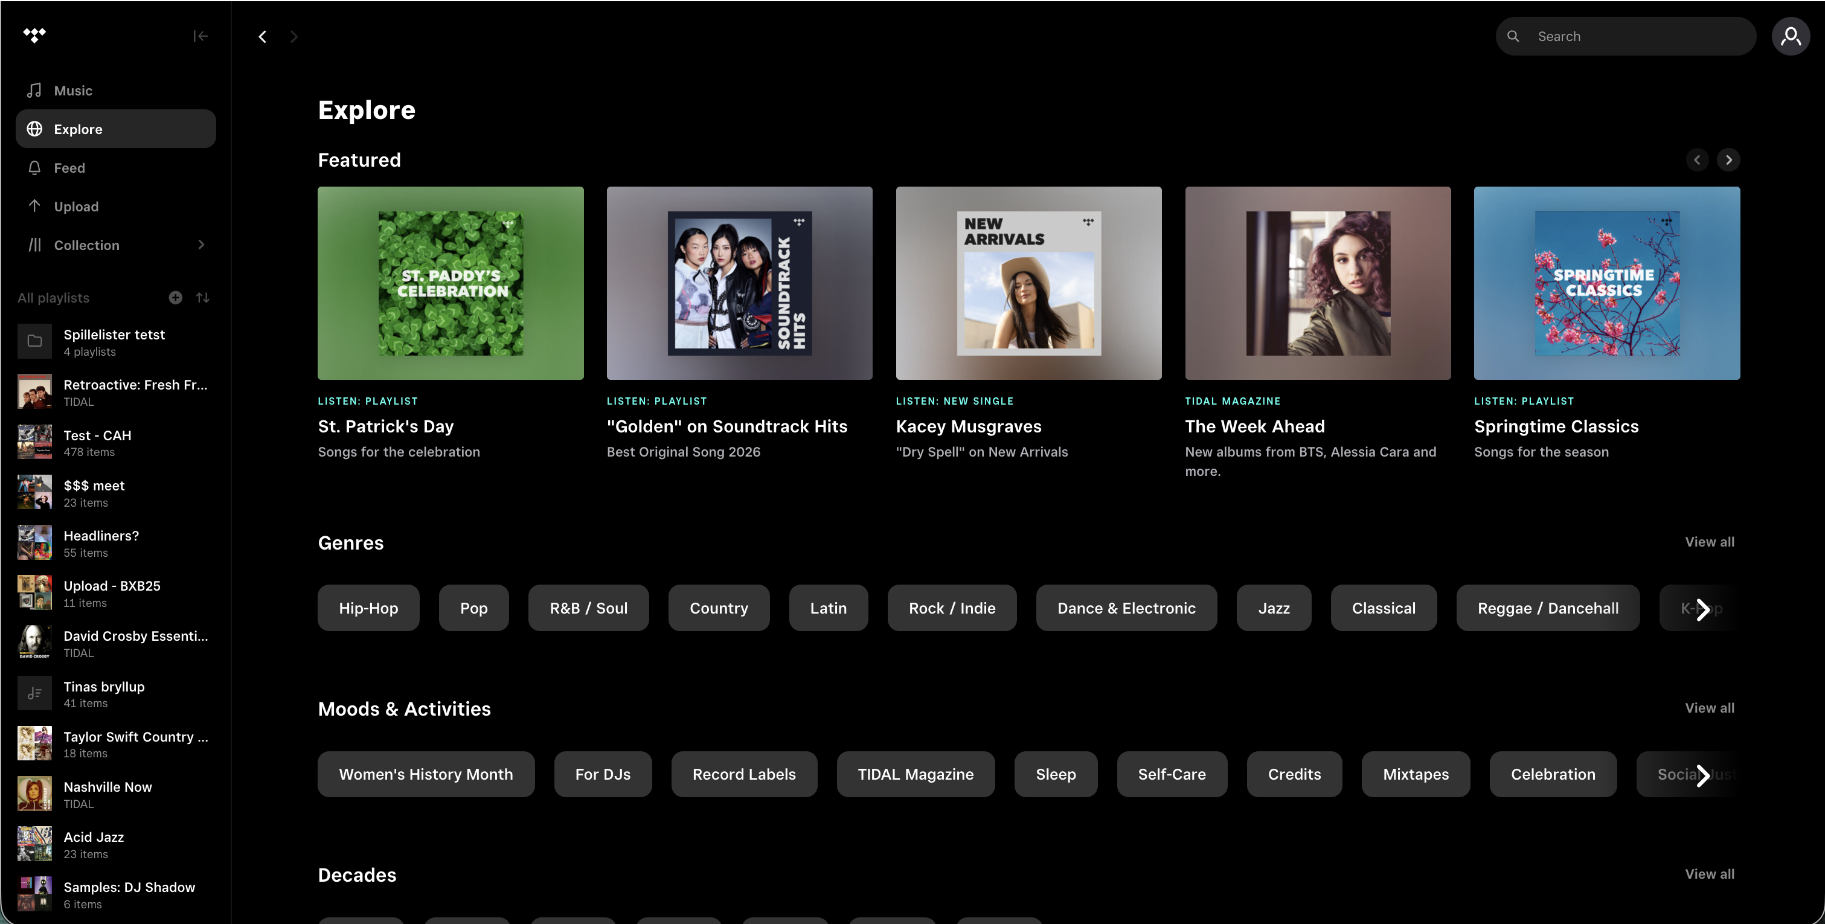Image resolution: width=1825 pixels, height=924 pixels.
Task: Select the Country genre
Action: 719,608
